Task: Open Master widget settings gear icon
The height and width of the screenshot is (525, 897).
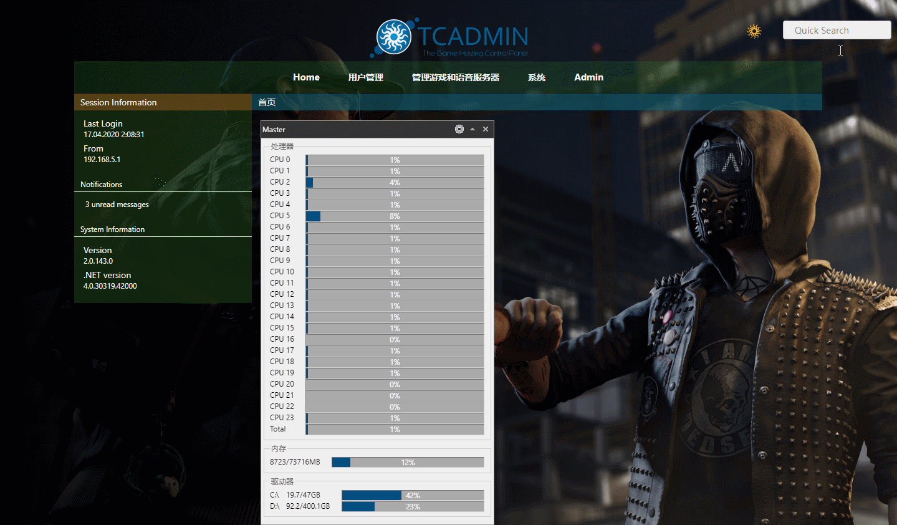Action: click(459, 129)
